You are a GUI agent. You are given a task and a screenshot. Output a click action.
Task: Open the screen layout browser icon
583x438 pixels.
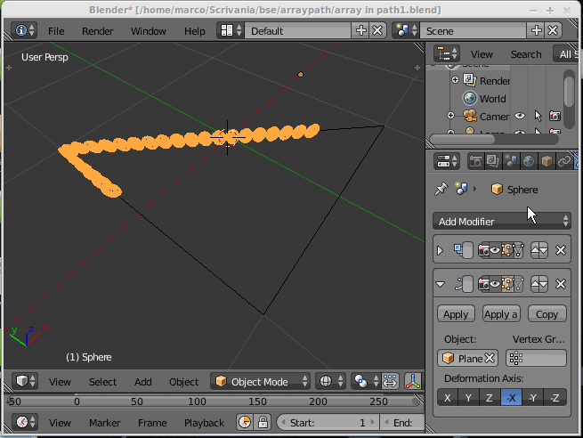coord(231,30)
